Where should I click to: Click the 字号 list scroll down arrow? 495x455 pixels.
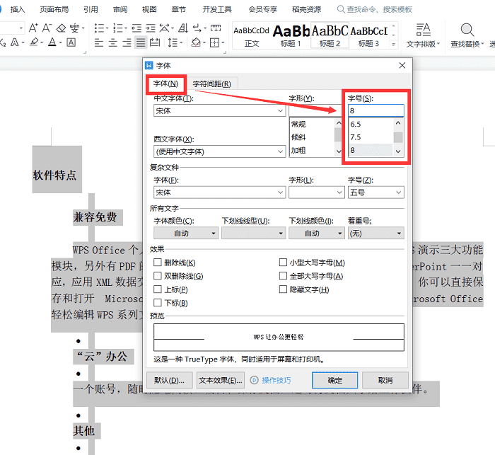tap(398, 151)
